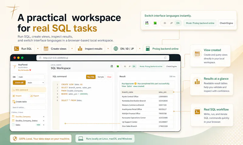Click the 330 ms timing label
The width and height of the screenshot is (243, 145).
point(172,76)
